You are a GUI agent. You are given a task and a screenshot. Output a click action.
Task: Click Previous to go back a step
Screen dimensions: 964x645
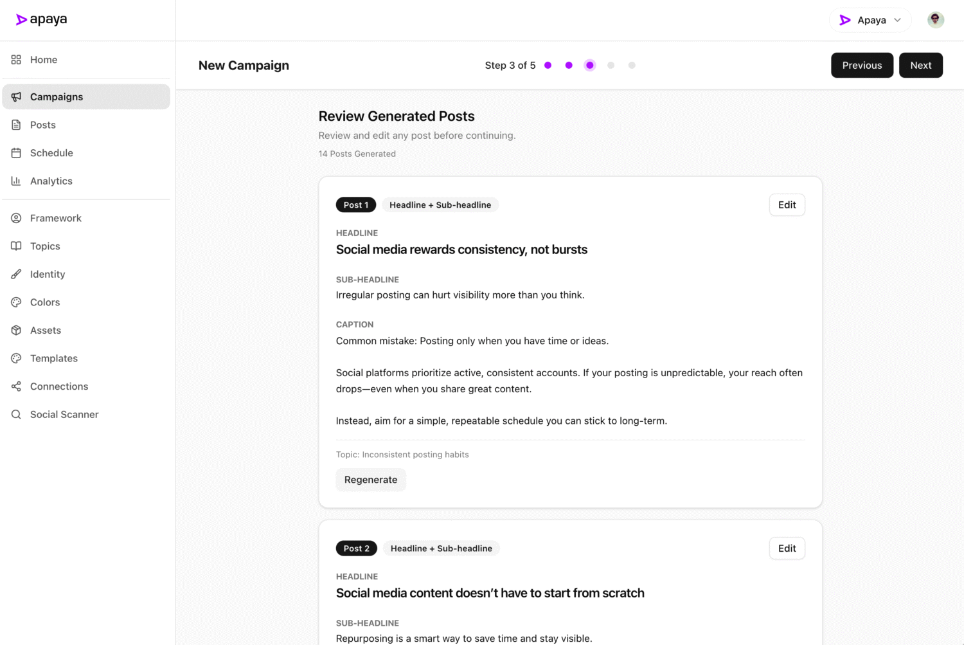click(x=862, y=65)
